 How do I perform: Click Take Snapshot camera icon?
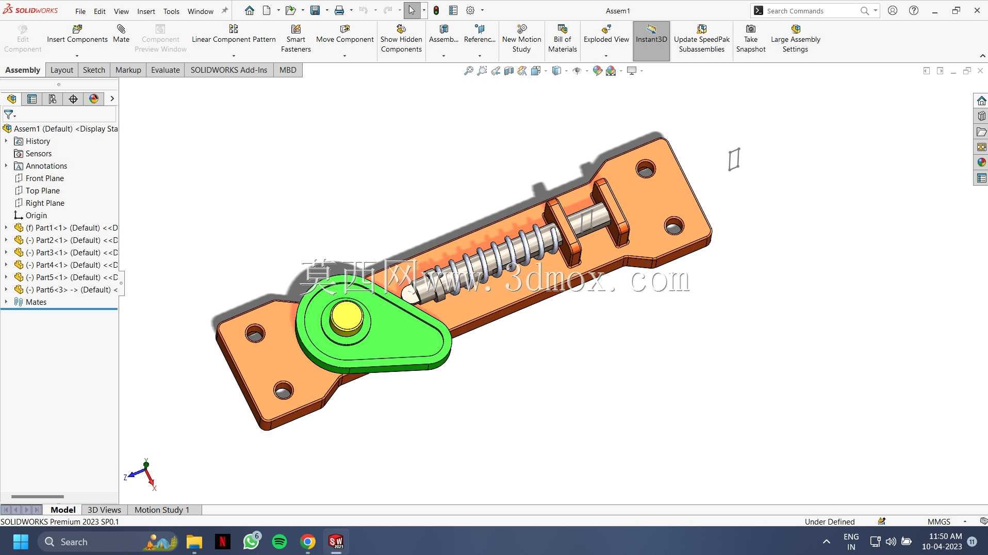tap(751, 29)
